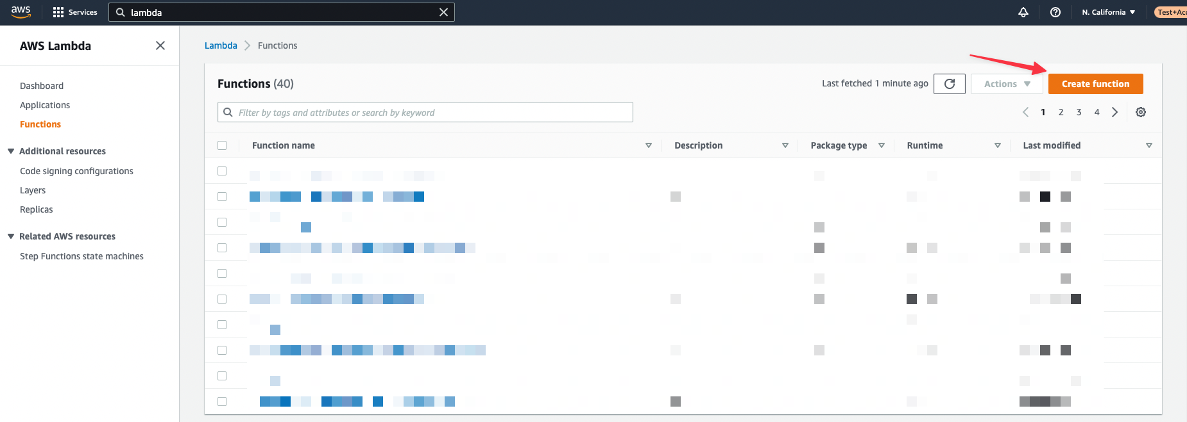The image size is (1187, 422).
Task: Open the Test account menu
Action: pyautogui.click(x=1171, y=12)
